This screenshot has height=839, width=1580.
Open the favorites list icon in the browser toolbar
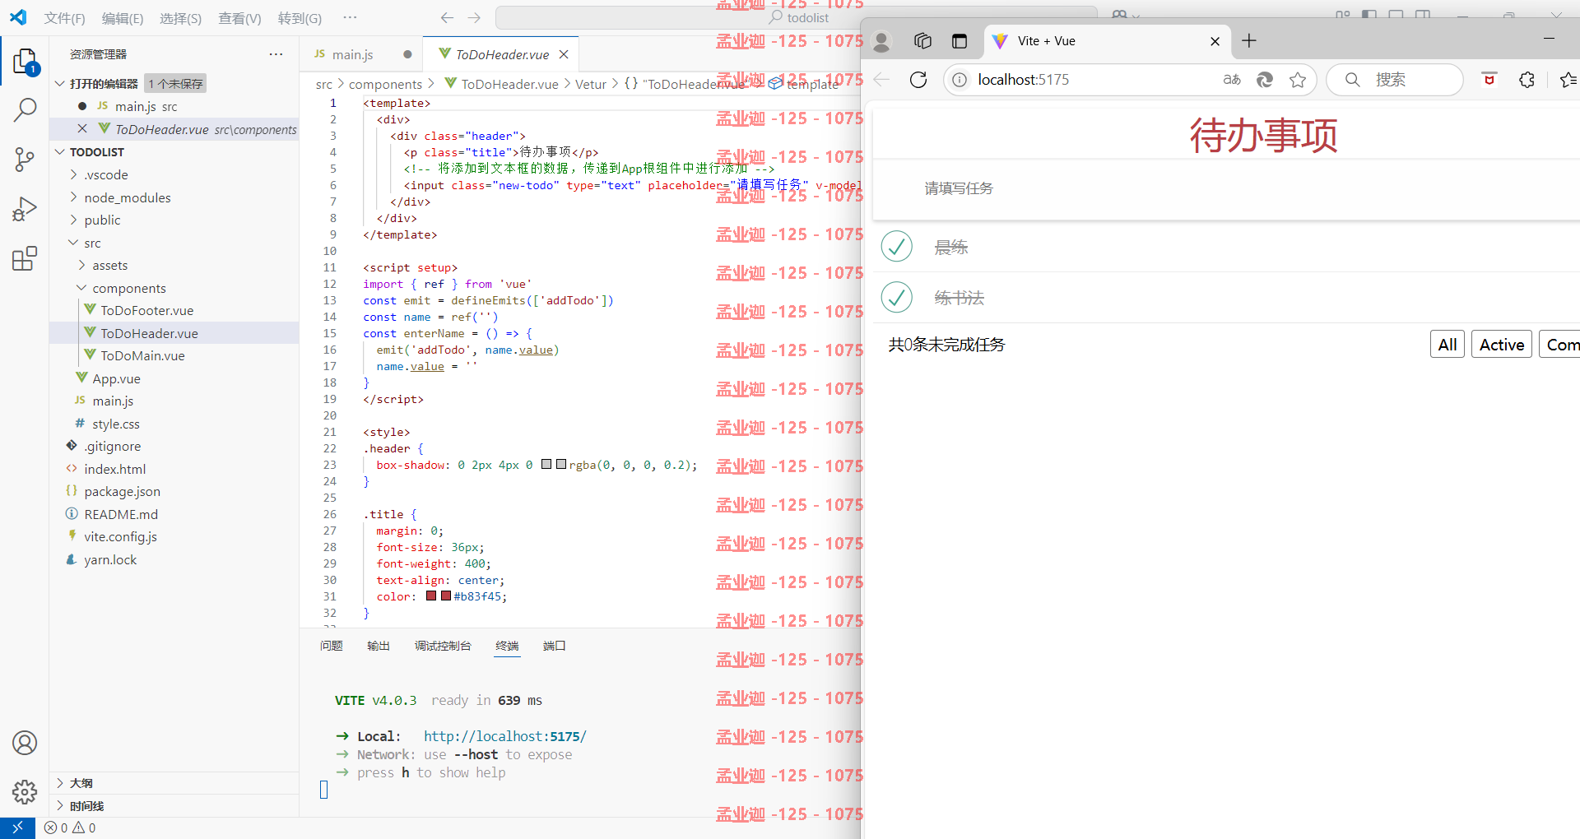(x=1568, y=80)
